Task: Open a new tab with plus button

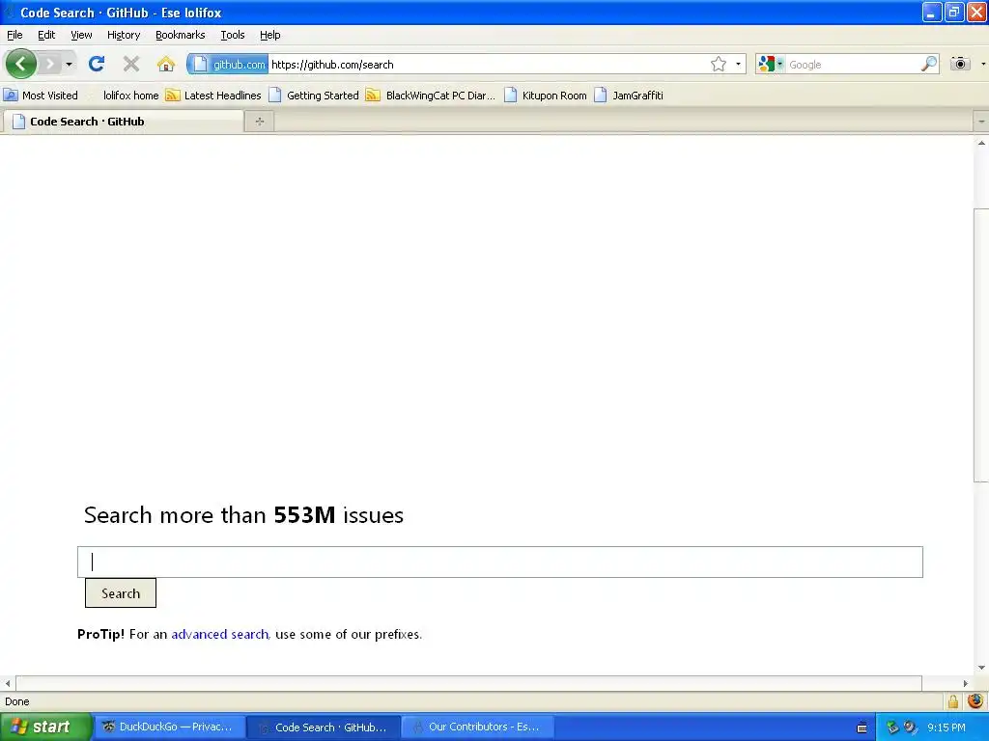Action: point(259,121)
